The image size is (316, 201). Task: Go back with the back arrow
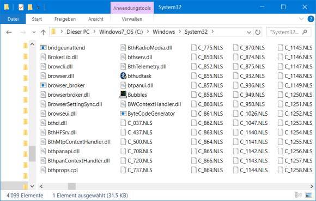(9, 32)
